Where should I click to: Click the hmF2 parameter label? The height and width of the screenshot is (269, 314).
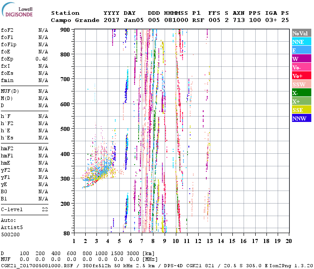click(x=7, y=149)
